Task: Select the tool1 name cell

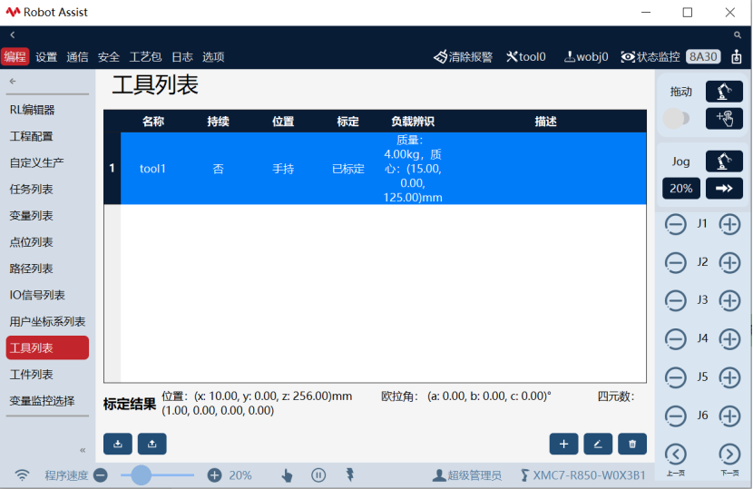Action: (x=152, y=169)
